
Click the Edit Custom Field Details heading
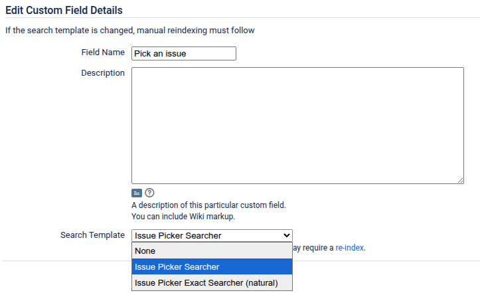pos(64,11)
